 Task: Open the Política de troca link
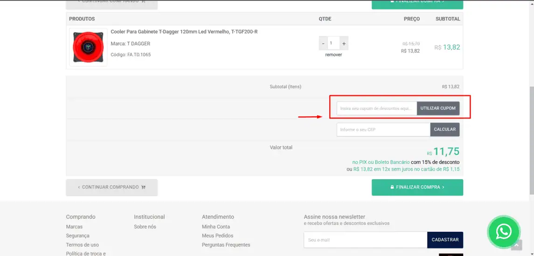coord(86,254)
